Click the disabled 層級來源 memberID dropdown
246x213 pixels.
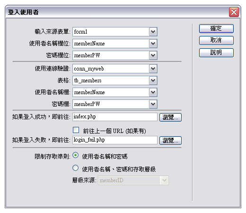(133, 180)
